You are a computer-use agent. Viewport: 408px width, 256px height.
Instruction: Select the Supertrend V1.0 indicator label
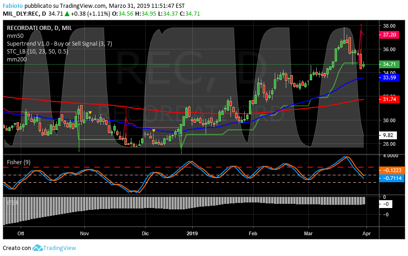[x=59, y=43]
